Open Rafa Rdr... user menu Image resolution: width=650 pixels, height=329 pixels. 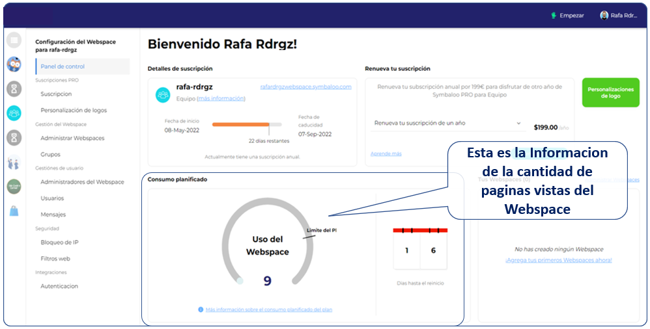click(619, 16)
